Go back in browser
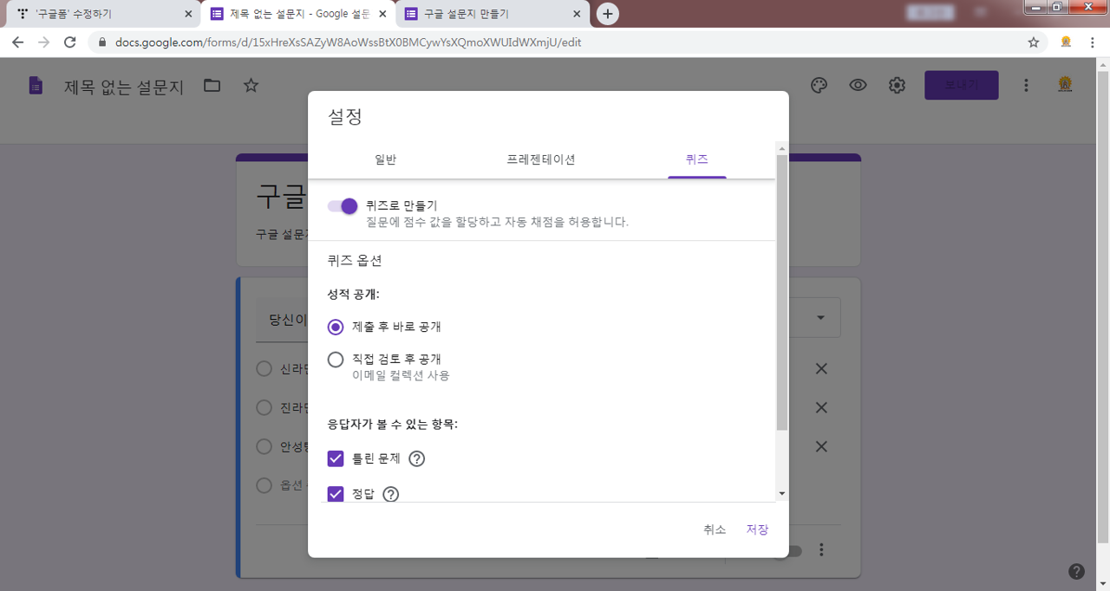Image resolution: width=1110 pixels, height=591 pixels. pos(18,42)
